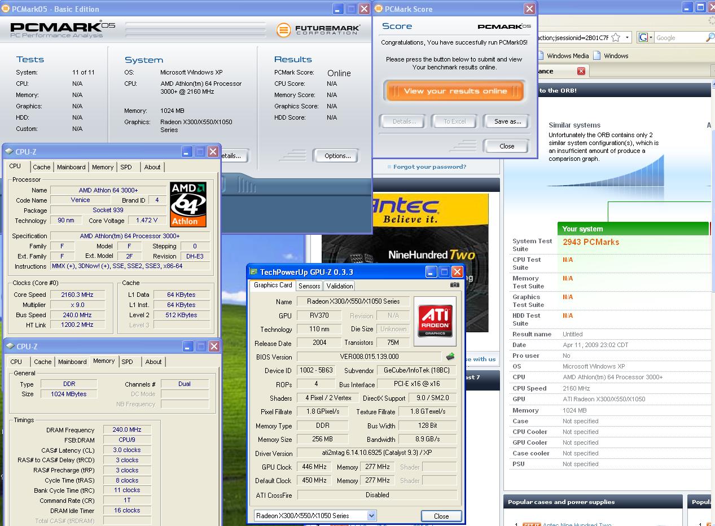Select Memory tab in upper CPU-Z window
The width and height of the screenshot is (715, 526).
(103, 167)
